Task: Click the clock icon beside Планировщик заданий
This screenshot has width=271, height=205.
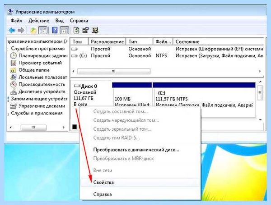Action: click(x=13, y=56)
